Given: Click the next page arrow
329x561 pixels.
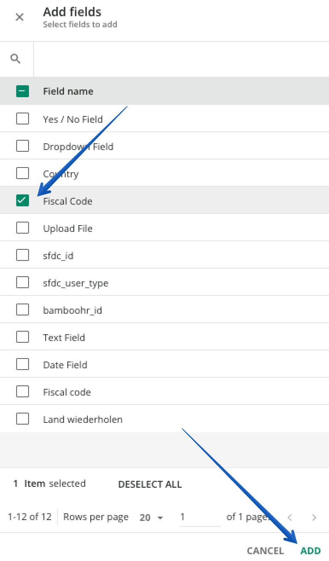Looking at the screenshot, I should pyautogui.click(x=314, y=517).
